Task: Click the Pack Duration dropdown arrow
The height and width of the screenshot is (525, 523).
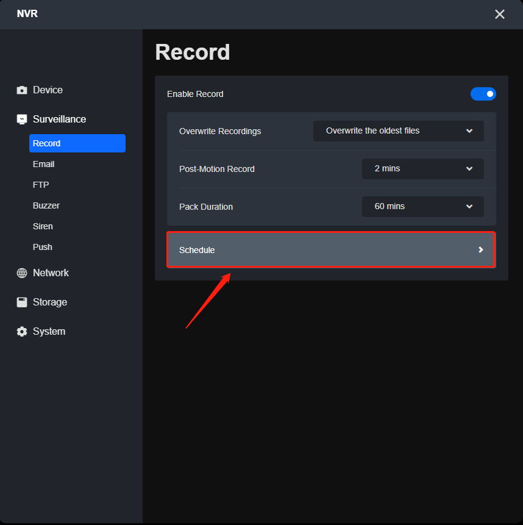Action: (x=469, y=206)
